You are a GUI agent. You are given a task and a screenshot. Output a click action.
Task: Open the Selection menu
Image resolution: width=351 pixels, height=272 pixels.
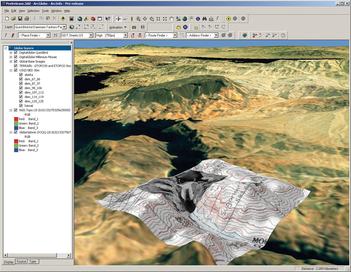coord(33,11)
